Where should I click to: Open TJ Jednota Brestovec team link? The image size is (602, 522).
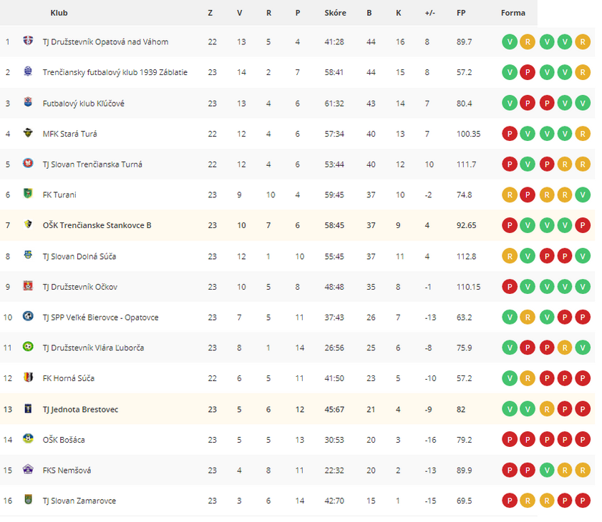80,409
